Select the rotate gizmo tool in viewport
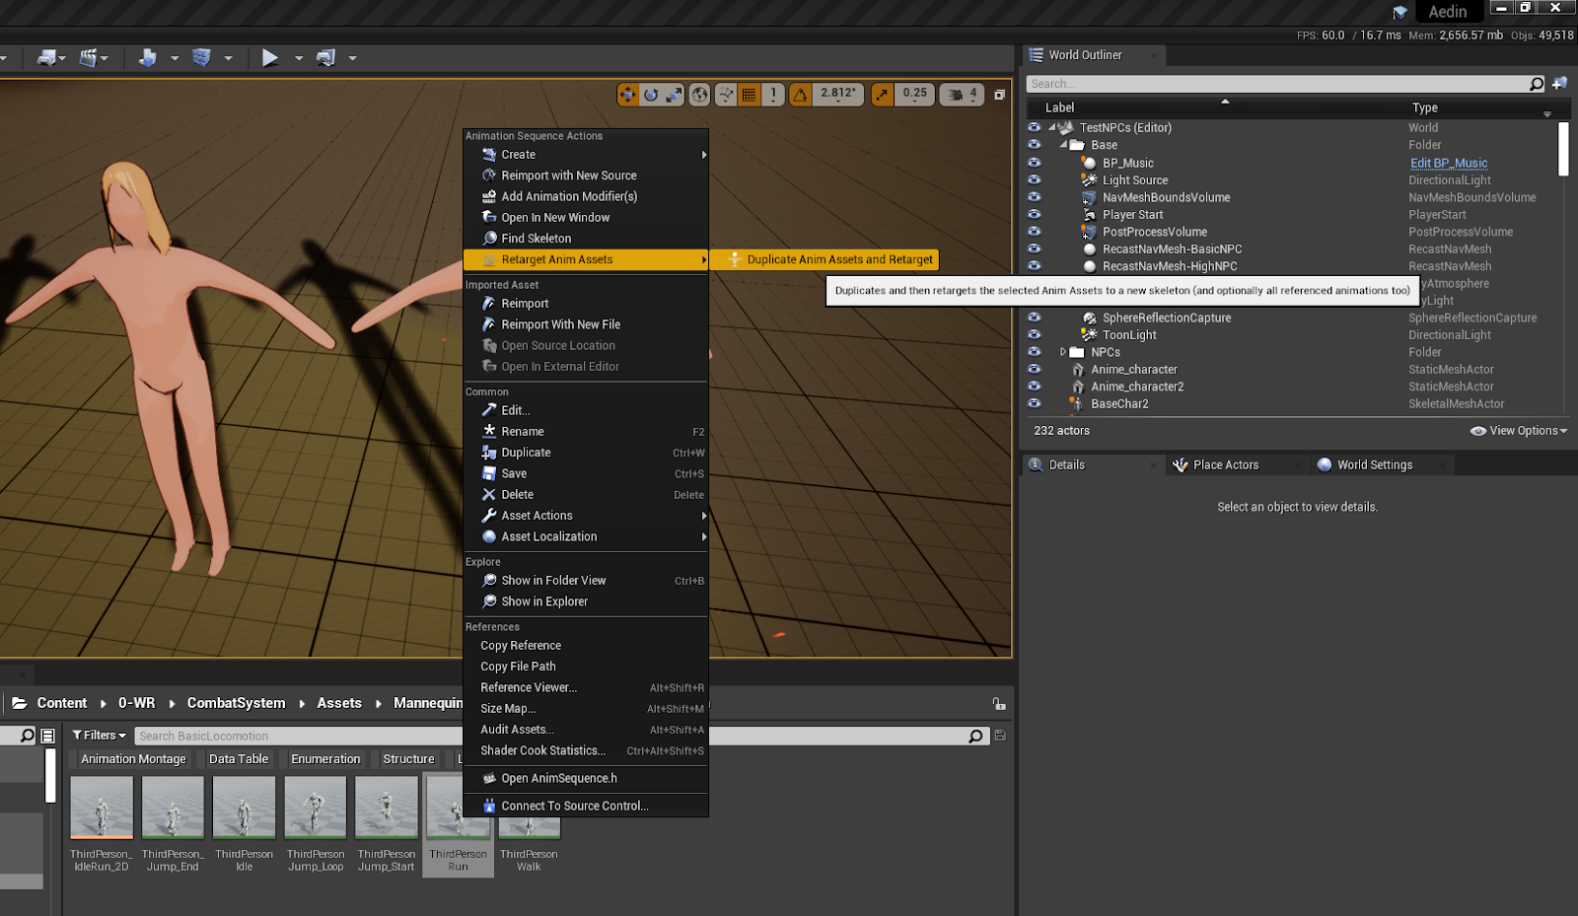Screen dimensions: 1578x916 pyautogui.click(x=651, y=95)
